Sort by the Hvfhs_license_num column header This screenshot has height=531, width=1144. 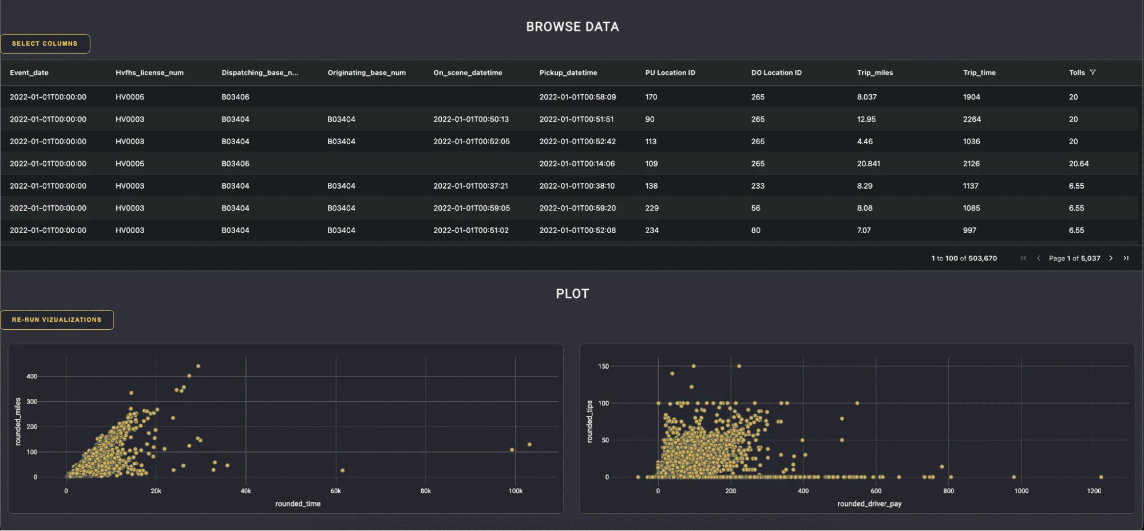tap(149, 73)
